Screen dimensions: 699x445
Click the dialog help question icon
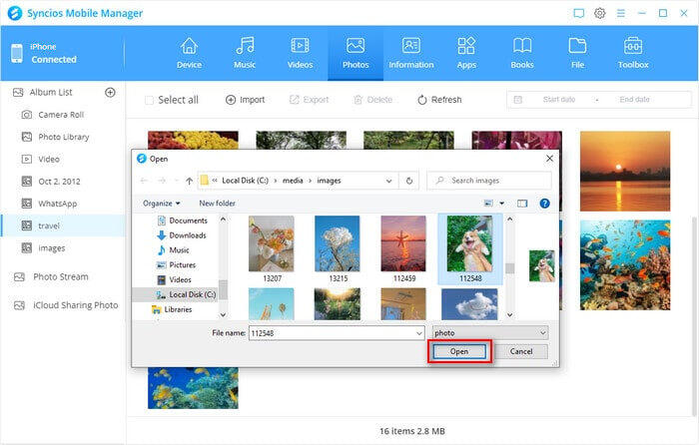coord(544,203)
